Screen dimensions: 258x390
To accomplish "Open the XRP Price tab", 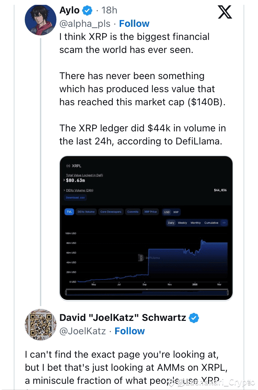I will pyautogui.click(x=150, y=212).
